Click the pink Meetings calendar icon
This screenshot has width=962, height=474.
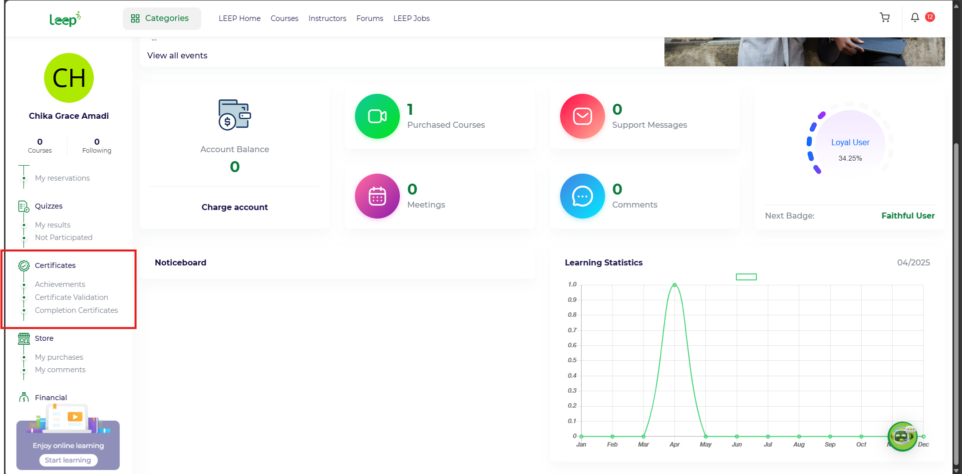(x=377, y=196)
